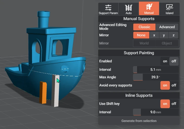Click Generate from selection button
The height and width of the screenshot is (129, 184).
(x=139, y=121)
